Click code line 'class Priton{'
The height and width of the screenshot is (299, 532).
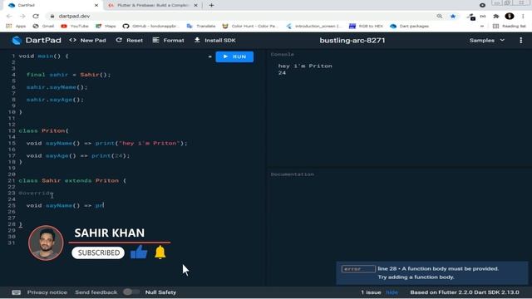click(x=43, y=131)
